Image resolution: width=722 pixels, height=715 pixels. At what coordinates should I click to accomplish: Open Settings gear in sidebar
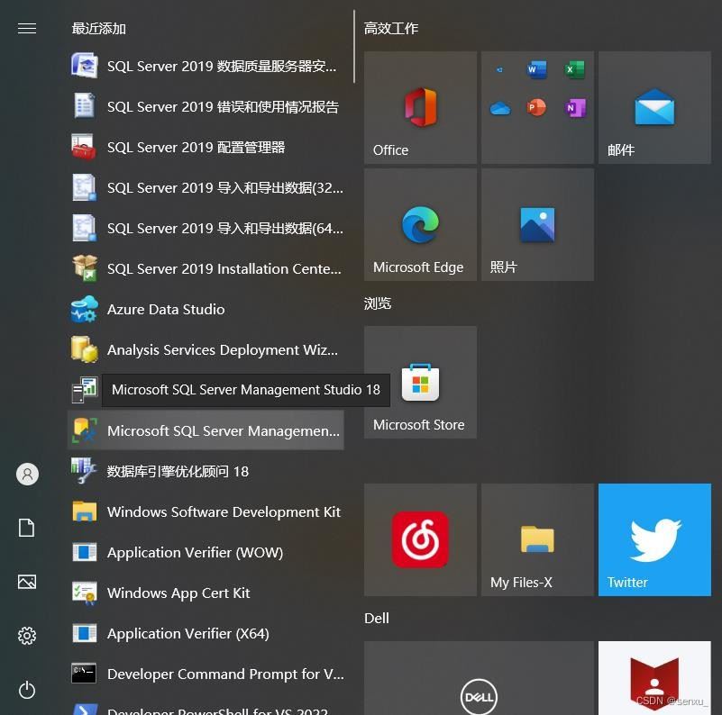click(27, 636)
